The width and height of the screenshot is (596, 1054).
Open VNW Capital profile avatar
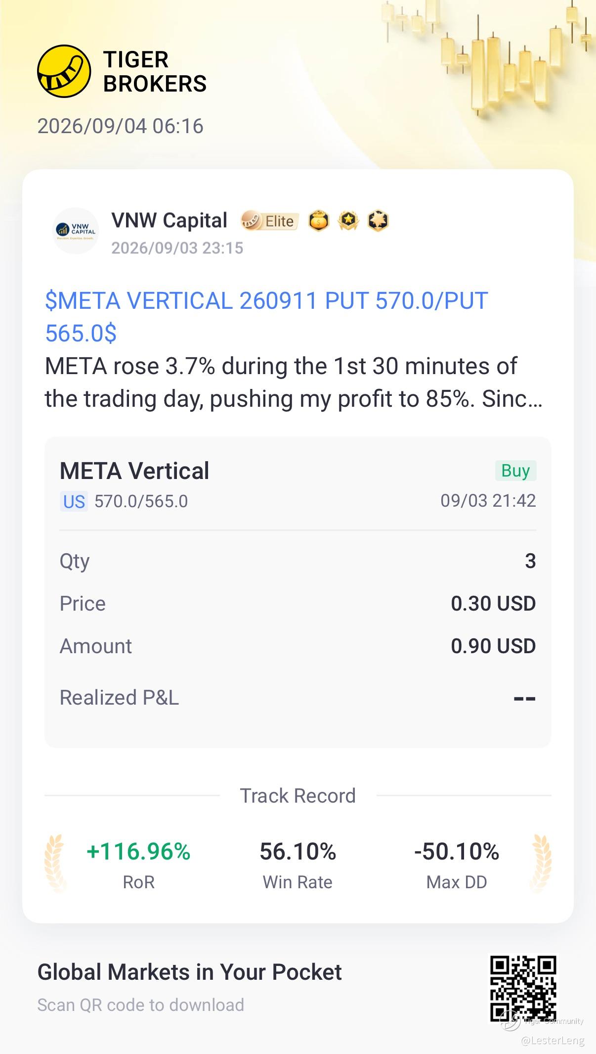[x=76, y=231]
